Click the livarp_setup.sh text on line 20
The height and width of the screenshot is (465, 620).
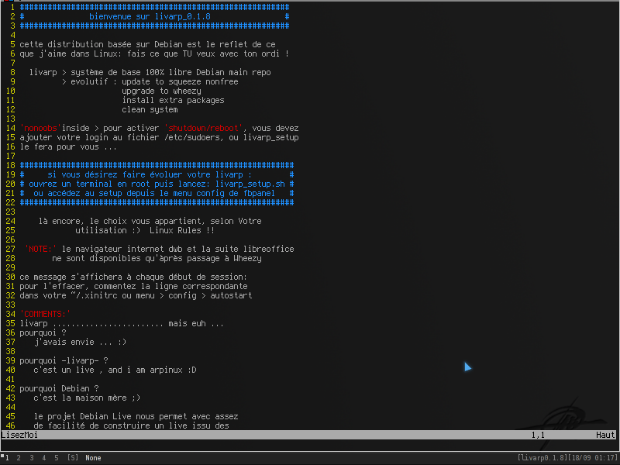(250, 184)
